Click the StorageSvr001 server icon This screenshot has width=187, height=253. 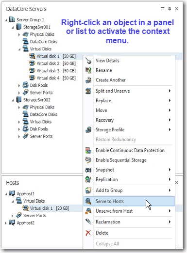[x=19, y=27]
